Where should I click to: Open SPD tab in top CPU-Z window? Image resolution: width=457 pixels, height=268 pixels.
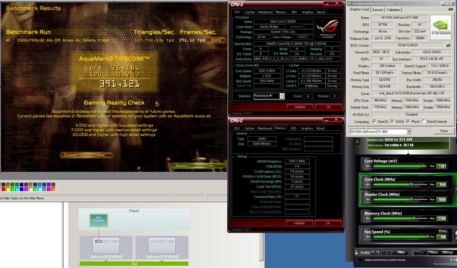(294, 12)
